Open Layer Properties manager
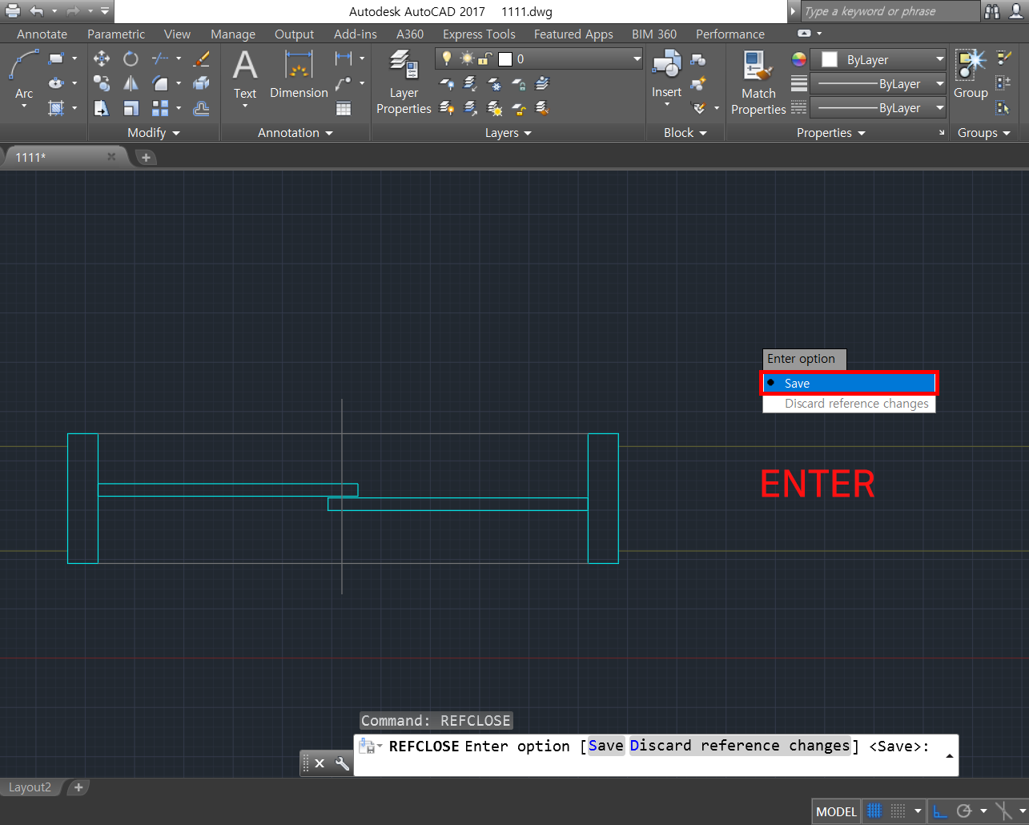Viewport: 1029px width, 825px height. tap(404, 82)
